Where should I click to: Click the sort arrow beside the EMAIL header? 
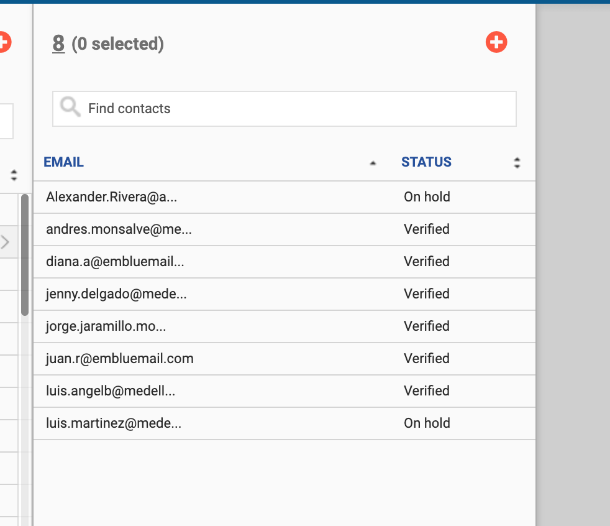click(x=373, y=163)
